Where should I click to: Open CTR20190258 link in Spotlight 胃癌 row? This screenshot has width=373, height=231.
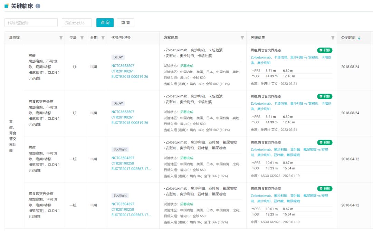click(x=123, y=163)
